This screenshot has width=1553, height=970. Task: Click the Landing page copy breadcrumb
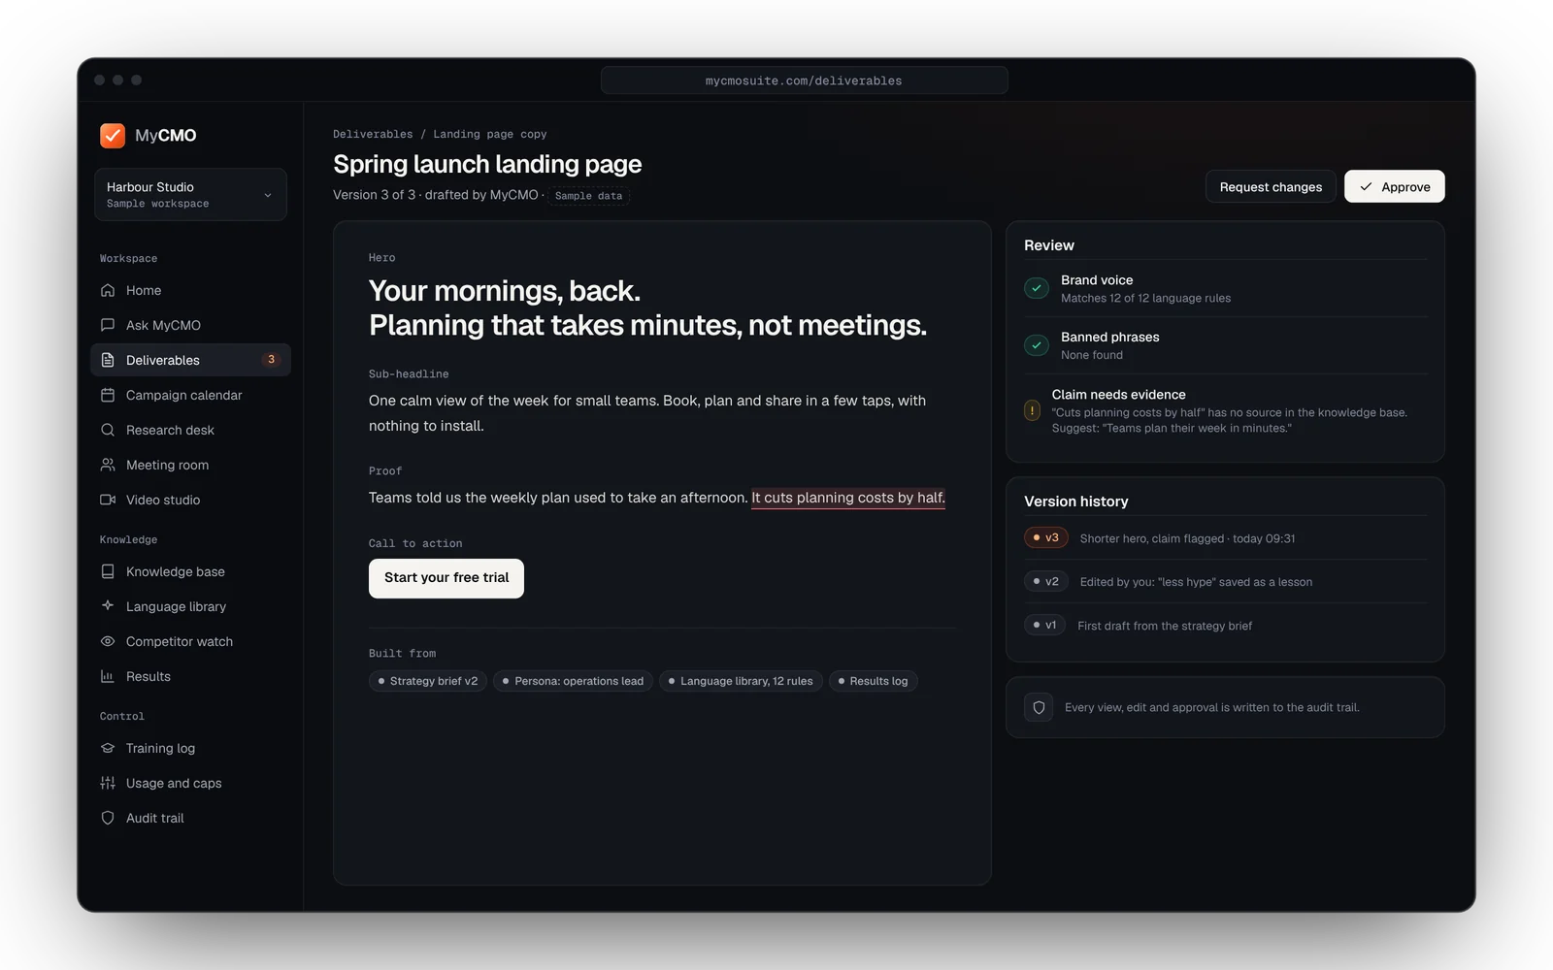pyautogui.click(x=490, y=134)
